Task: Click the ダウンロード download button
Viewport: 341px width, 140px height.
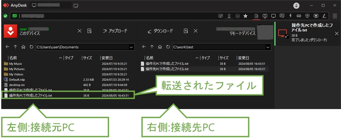Action: (x=160, y=31)
